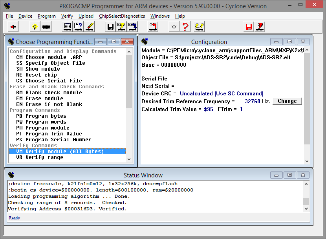Click the double yellow lightning bolts icon
Screen dimensions: 326x239
[x=199, y=27]
